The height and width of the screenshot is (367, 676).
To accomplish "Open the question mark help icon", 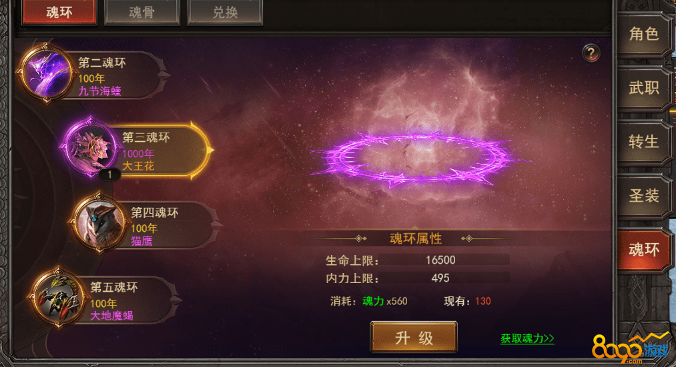I will click(591, 53).
